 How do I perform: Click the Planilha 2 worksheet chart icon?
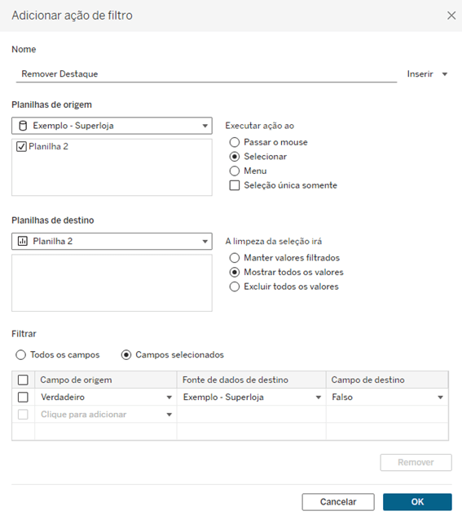23,241
